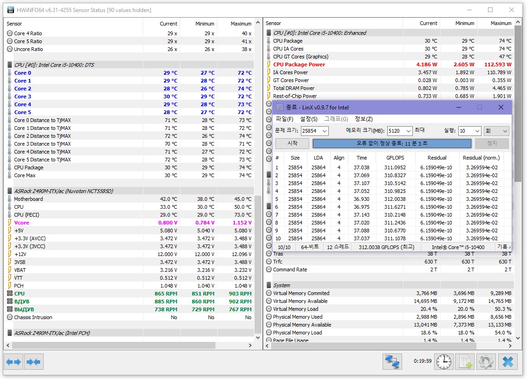Select the CPU (PECI) temperature row
The image size is (527, 379).
tap(129, 215)
